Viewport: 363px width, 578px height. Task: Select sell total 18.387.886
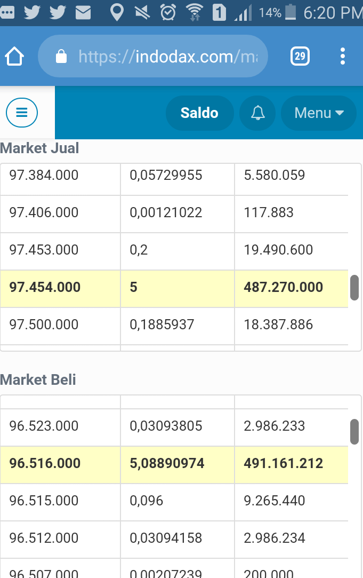coord(278,324)
